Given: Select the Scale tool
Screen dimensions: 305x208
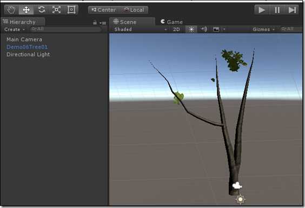Looking at the screenshot, I should point(56,10).
